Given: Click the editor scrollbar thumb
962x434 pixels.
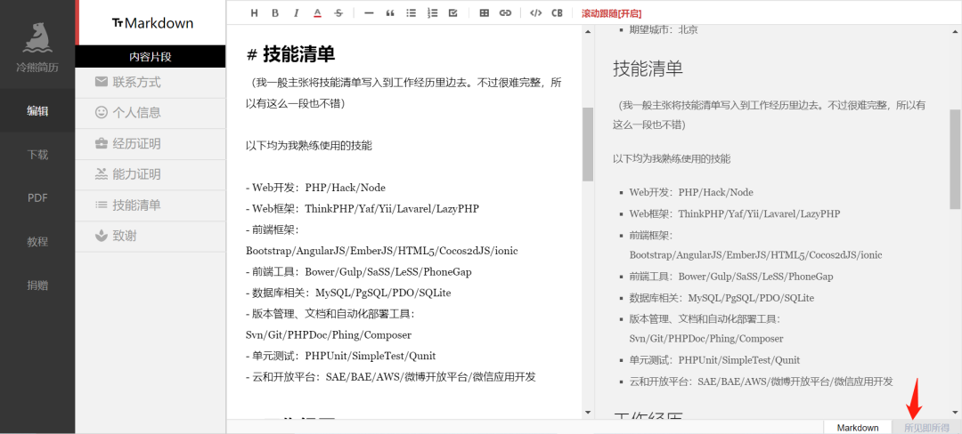Looking at the screenshot, I should 588,144.
